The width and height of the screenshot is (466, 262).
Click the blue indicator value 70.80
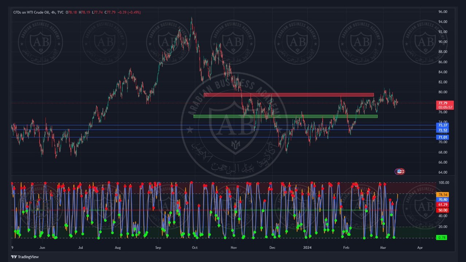coord(443,200)
